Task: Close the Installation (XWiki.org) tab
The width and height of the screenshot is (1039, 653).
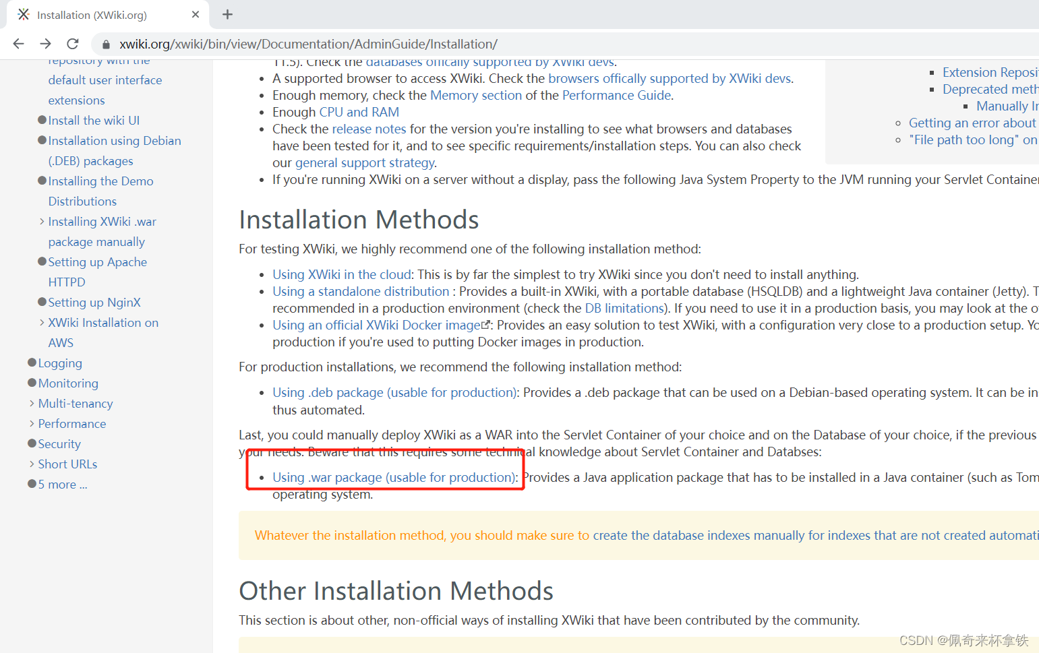Action: [196, 14]
